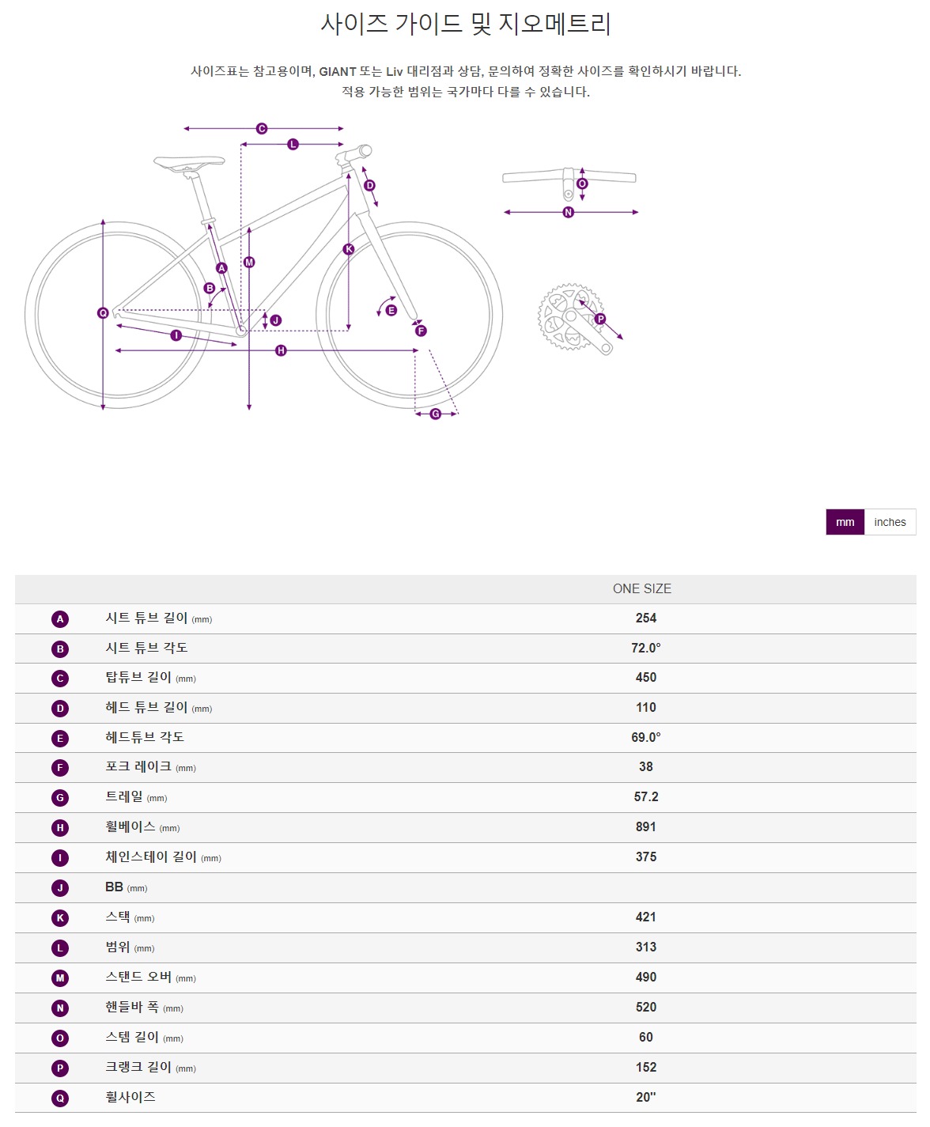
Task: Click the H wheelbase marker on the diagram
Action: pyautogui.click(x=281, y=350)
